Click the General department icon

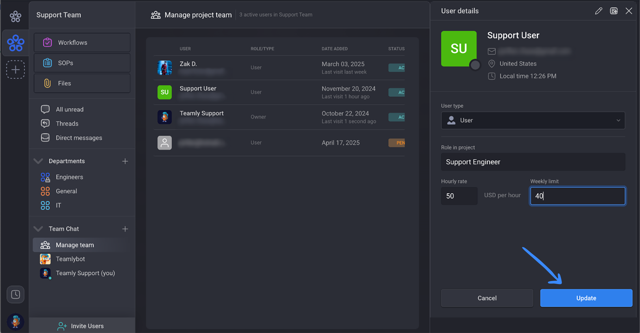coord(45,191)
